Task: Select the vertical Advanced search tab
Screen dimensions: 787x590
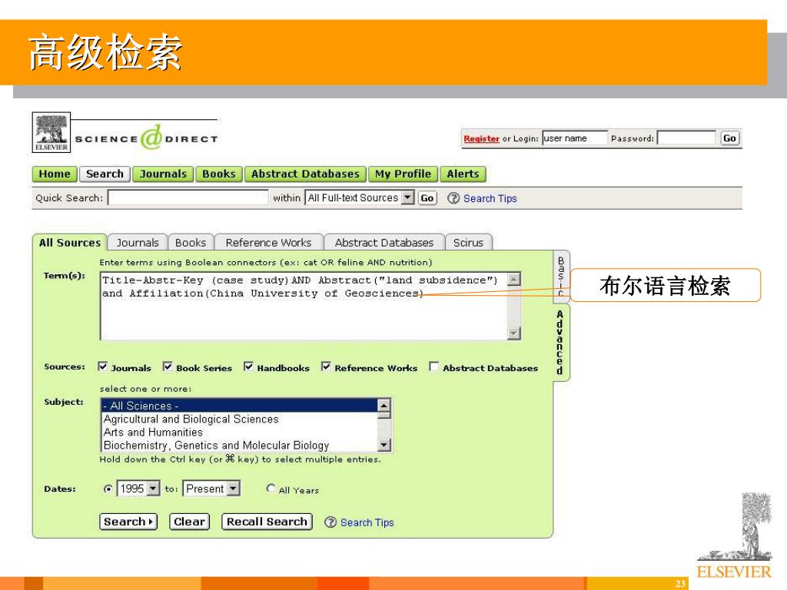Action: point(560,343)
